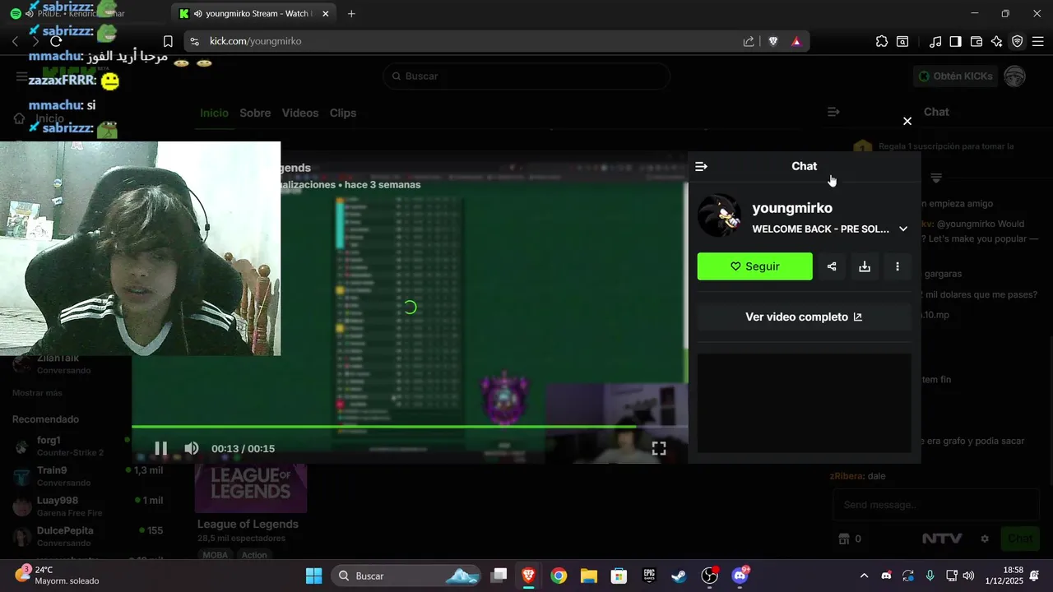The width and height of the screenshot is (1053, 592).
Task: Mute the clip volume
Action: click(191, 448)
